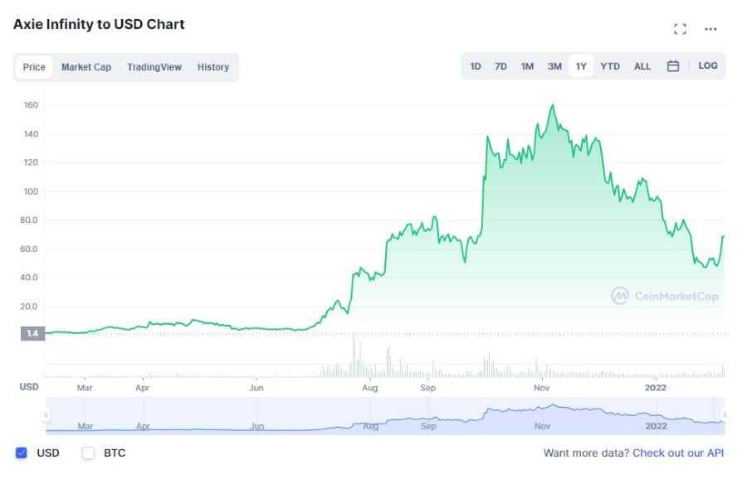Open the more options ellipsis icon

pos(710,29)
